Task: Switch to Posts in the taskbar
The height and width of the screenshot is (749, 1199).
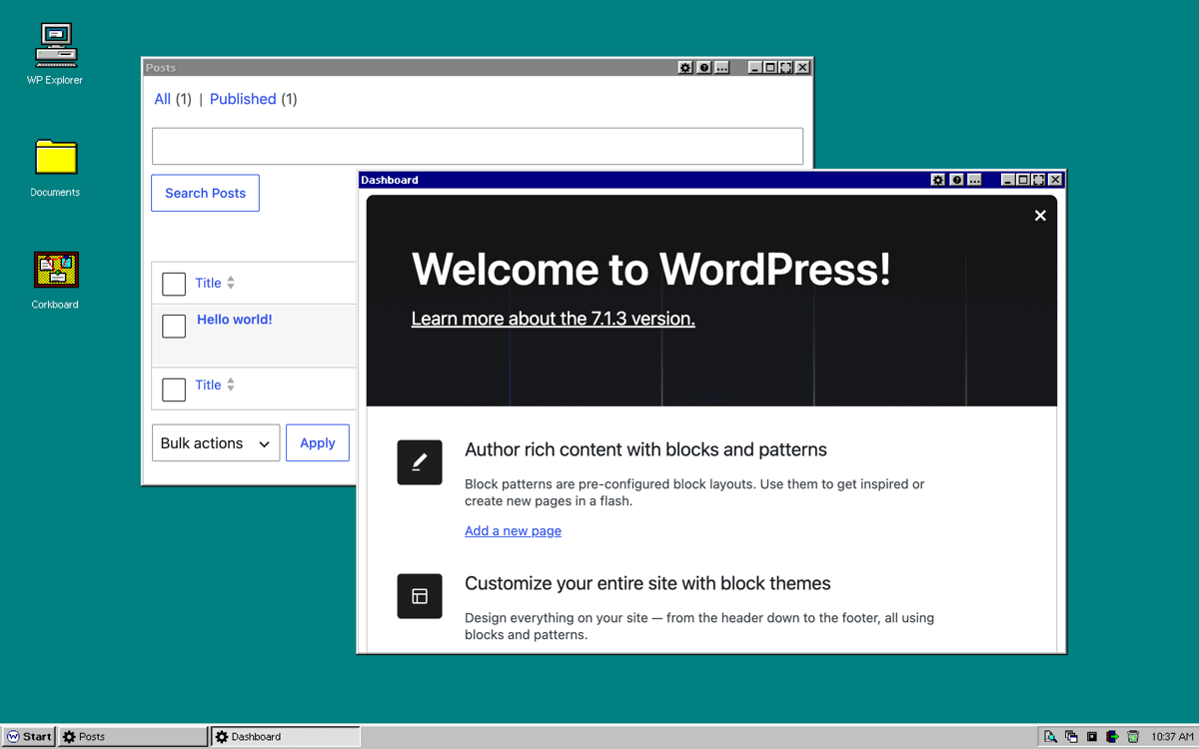Action: [x=132, y=737]
